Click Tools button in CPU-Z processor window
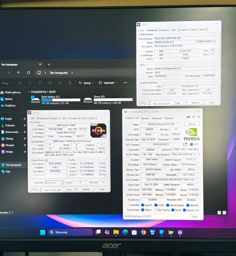This screenshot has height=256, width=236. 69,189
